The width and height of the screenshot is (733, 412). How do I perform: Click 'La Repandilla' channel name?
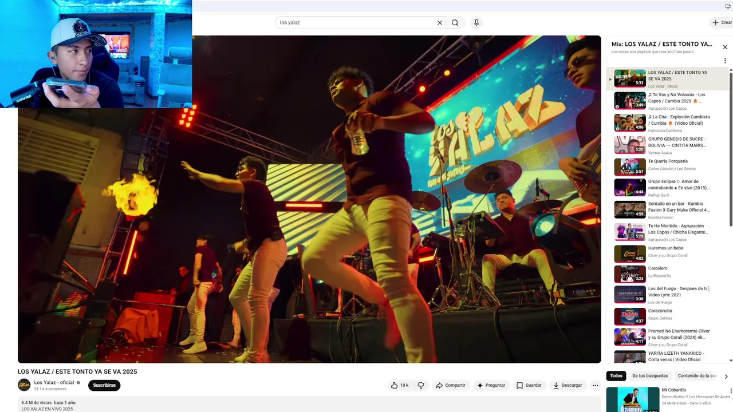coord(660,276)
